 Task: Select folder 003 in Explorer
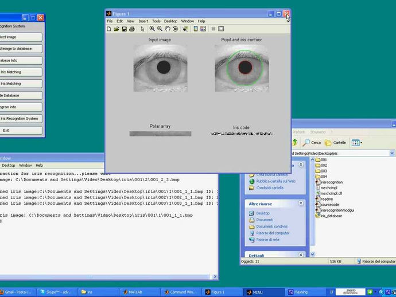321,171
